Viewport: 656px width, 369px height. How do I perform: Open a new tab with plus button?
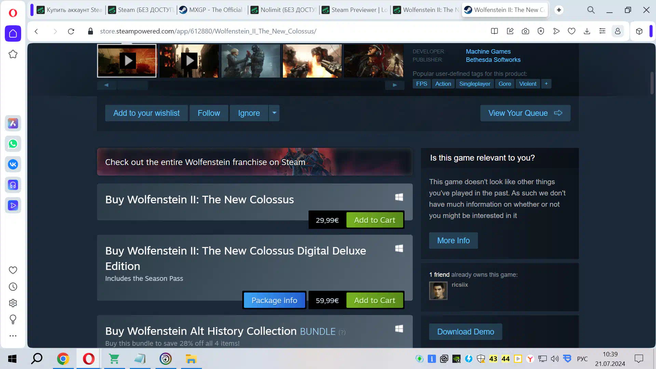coord(559,10)
